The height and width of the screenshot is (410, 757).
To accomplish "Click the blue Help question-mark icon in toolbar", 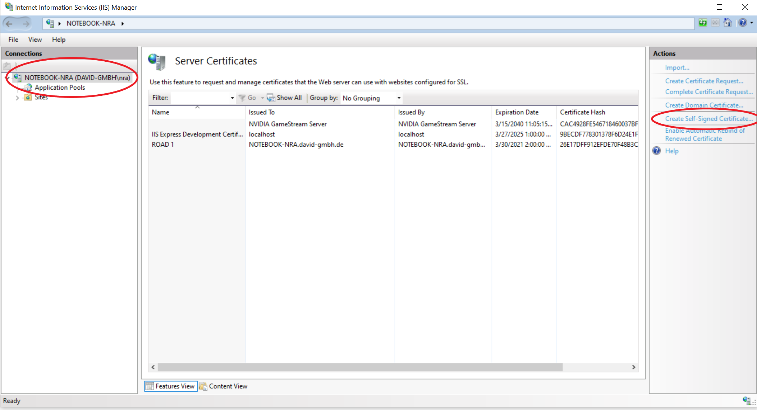I will [743, 23].
